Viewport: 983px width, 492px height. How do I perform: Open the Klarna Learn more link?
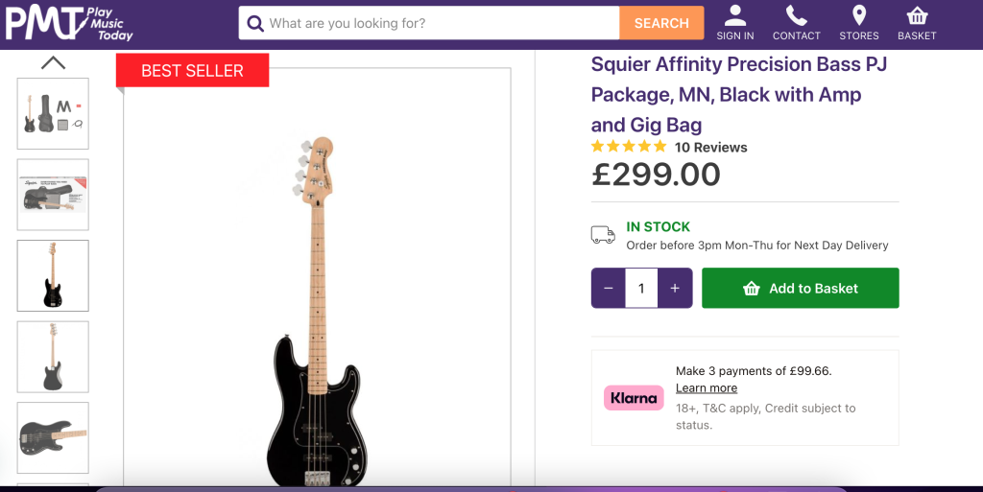click(707, 388)
